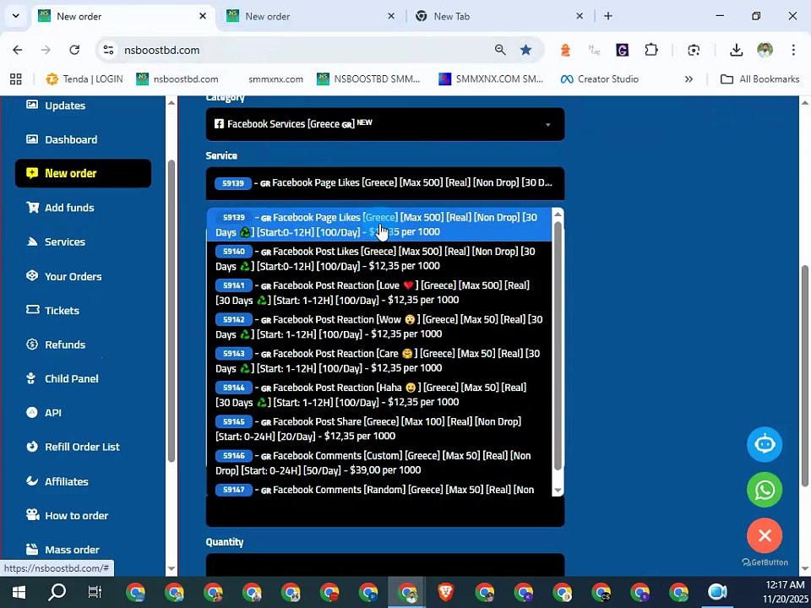
Task: Toggle the bookmark star
Action: click(x=526, y=50)
